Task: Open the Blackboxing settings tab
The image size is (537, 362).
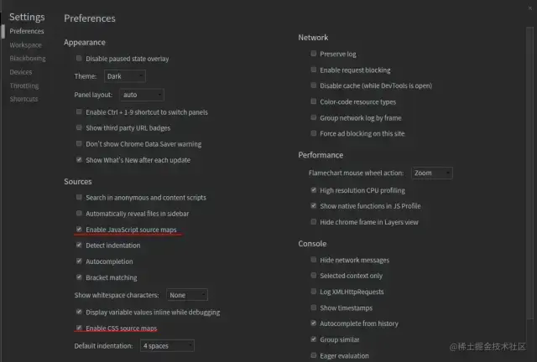Action: click(x=28, y=59)
